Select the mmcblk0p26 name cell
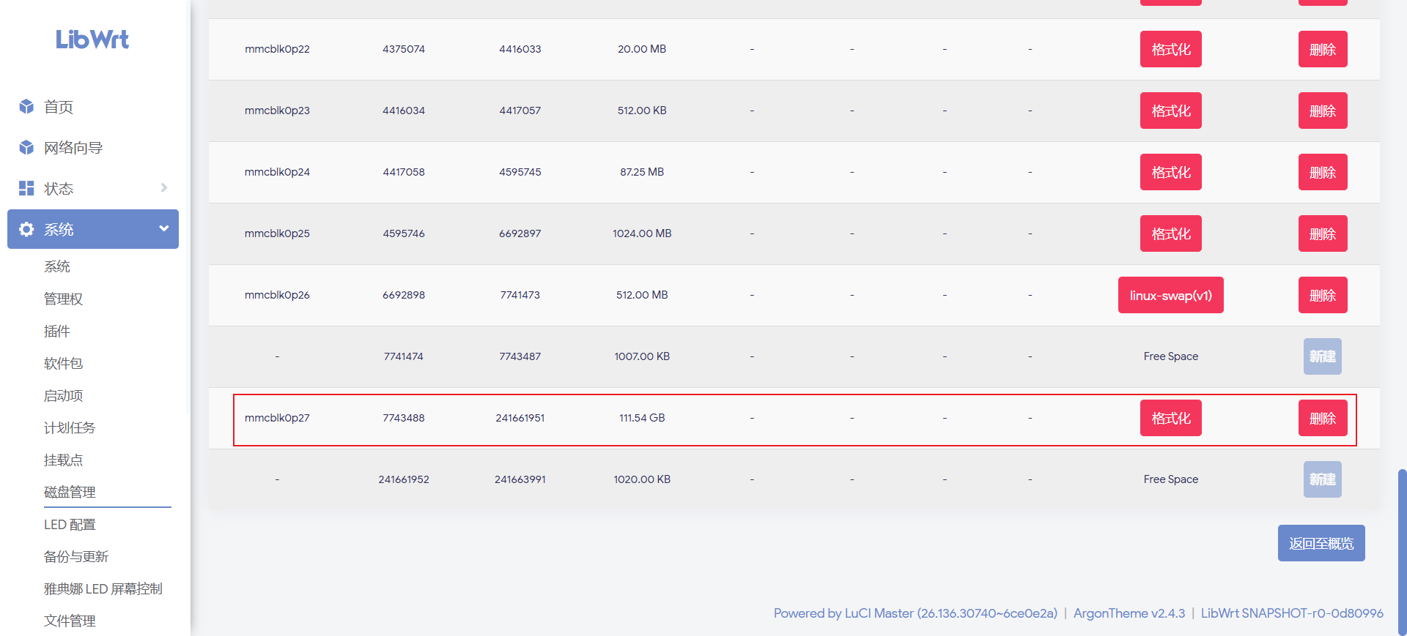The image size is (1407, 636). pos(277,295)
